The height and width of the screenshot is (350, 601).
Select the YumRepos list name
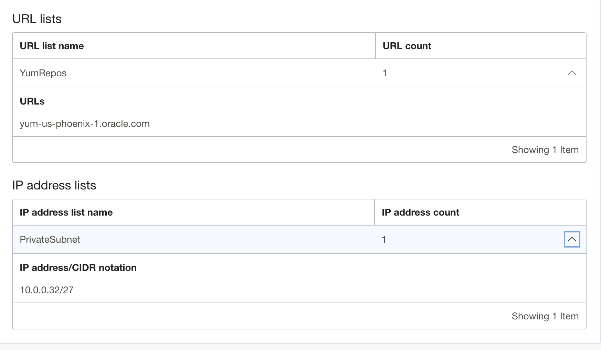click(43, 73)
